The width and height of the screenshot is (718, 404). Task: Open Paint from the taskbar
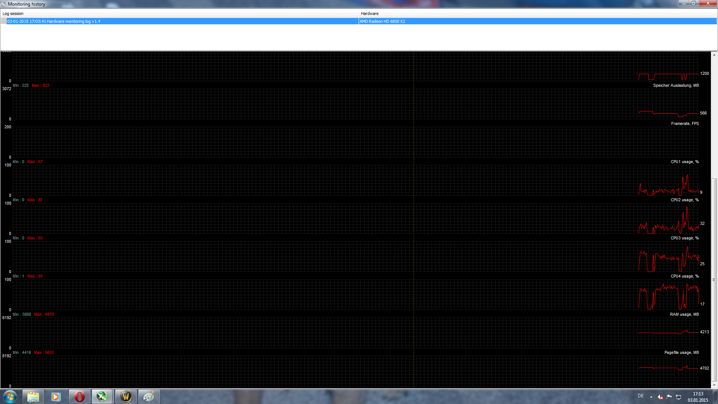coord(149,397)
